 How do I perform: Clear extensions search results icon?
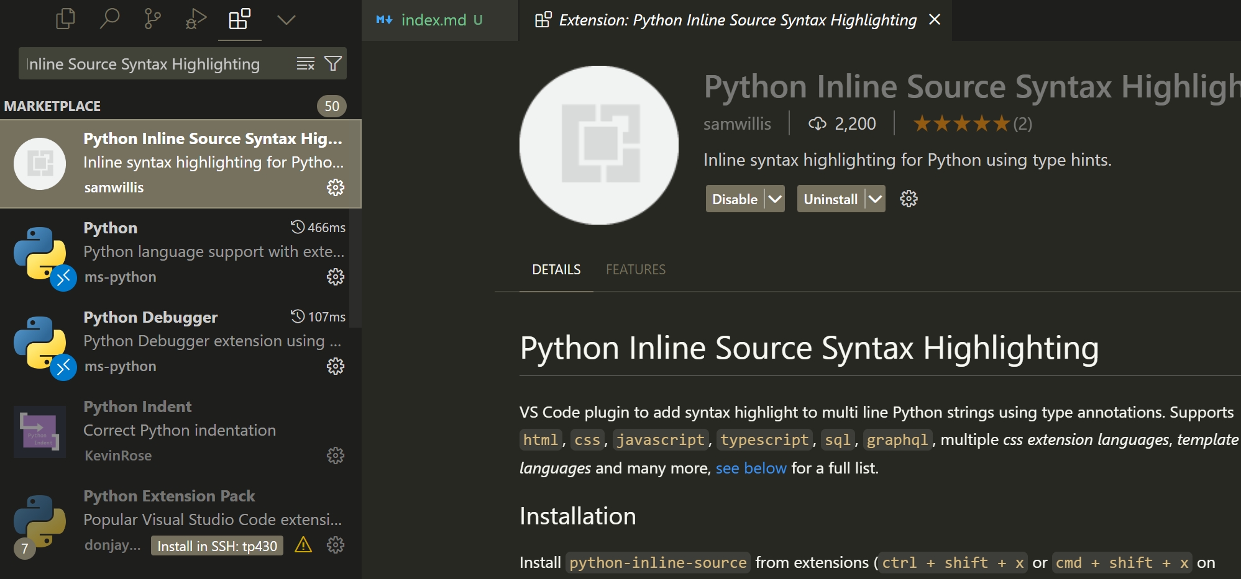point(305,63)
